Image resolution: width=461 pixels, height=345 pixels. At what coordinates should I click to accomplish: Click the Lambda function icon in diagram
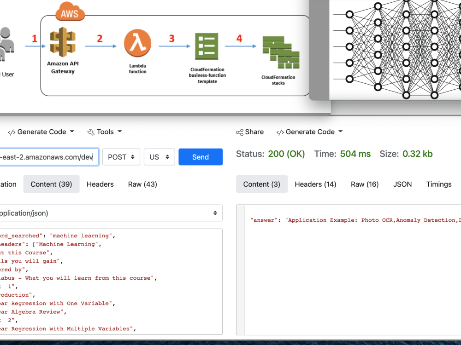tap(137, 43)
